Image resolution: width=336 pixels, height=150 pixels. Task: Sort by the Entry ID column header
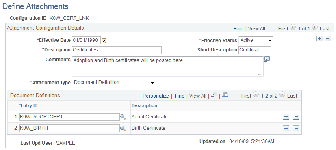click(28, 105)
